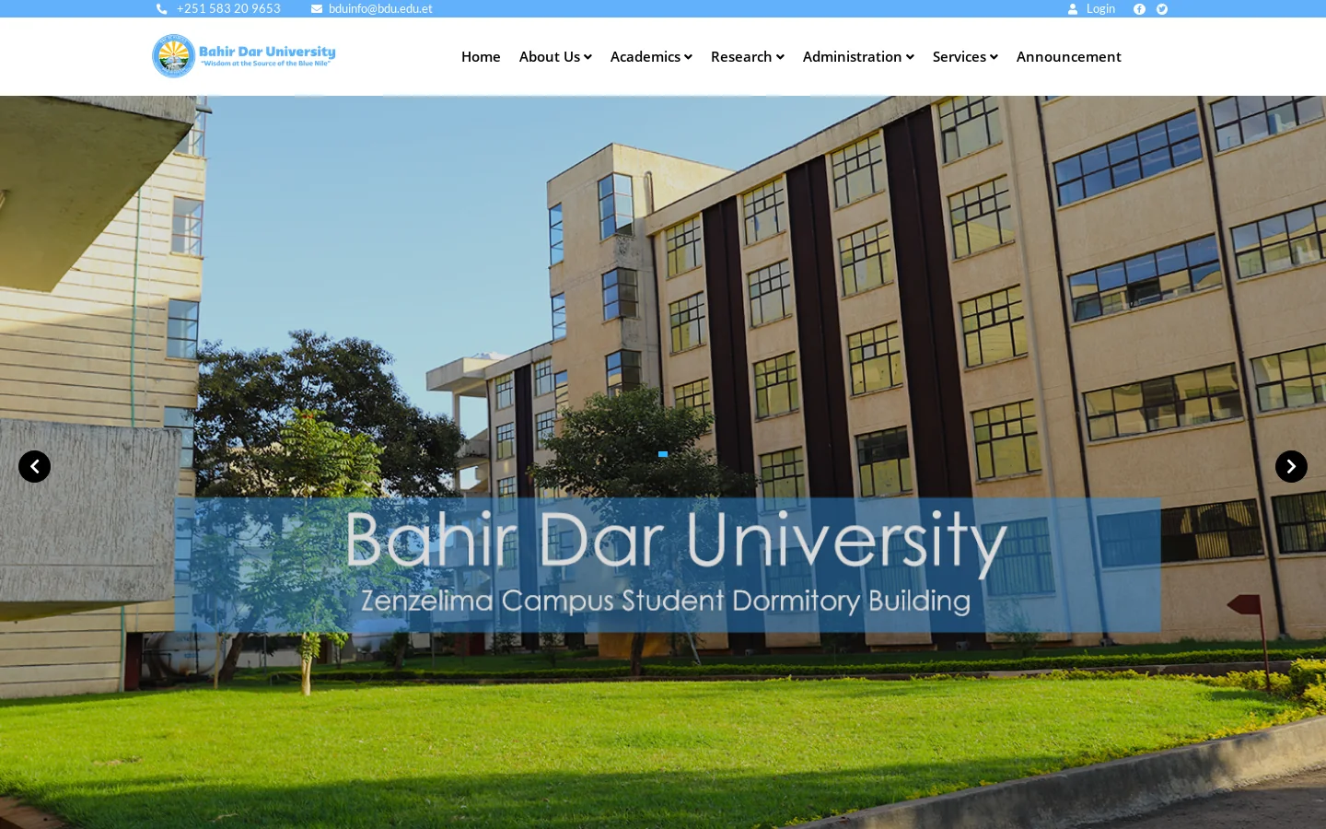Click the user icon beside Login
This screenshot has height=829, width=1326.
coord(1073,9)
